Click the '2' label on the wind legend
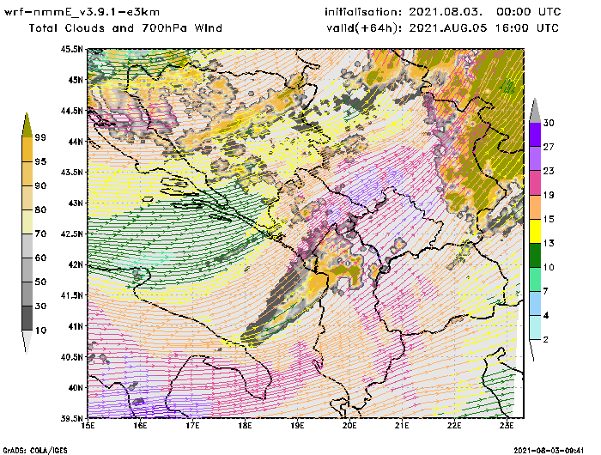601x455 pixels. [546, 340]
